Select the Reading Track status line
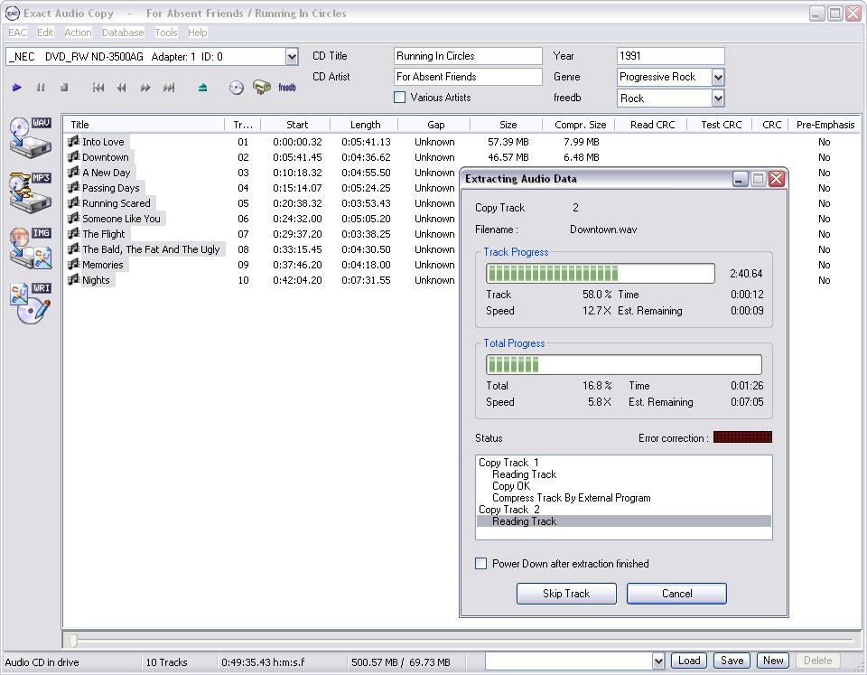Screen dimensions: 867x675 click(x=624, y=521)
